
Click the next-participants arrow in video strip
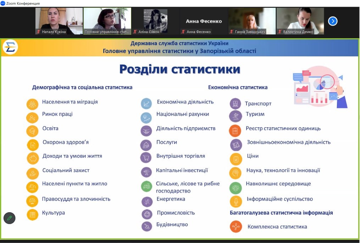pyautogui.click(x=333, y=21)
